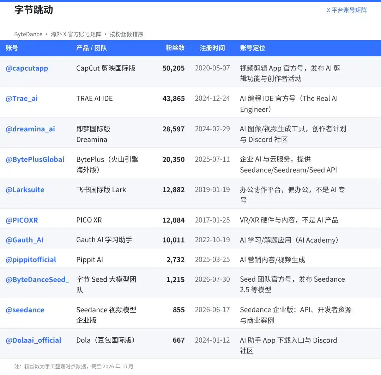Open the @Dolaai_official account link
Screen dimensions: 381x375
coord(34,340)
